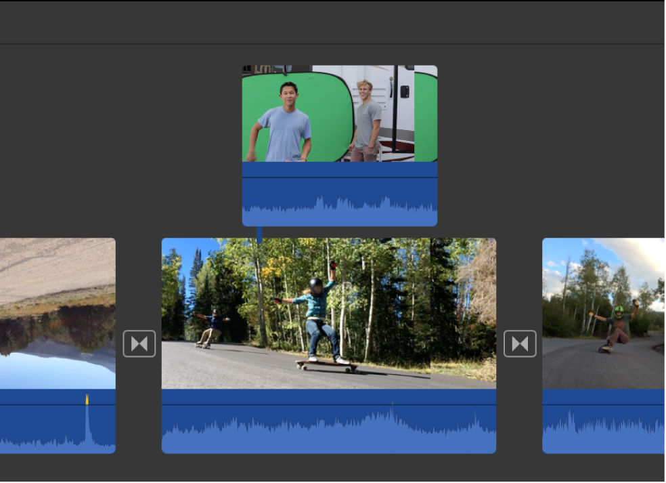This screenshot has height=483, width=666.
Task: Open the cross-dissolve transition before the skateboarding clip
Action: point(139,343)
